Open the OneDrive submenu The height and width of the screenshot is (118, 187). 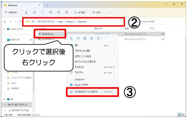point(93,80)
